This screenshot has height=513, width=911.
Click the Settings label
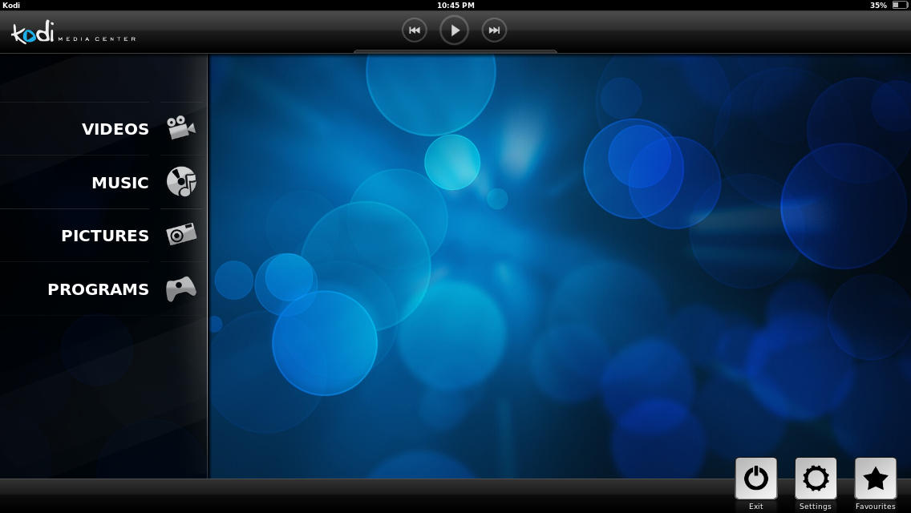(815, 506)
